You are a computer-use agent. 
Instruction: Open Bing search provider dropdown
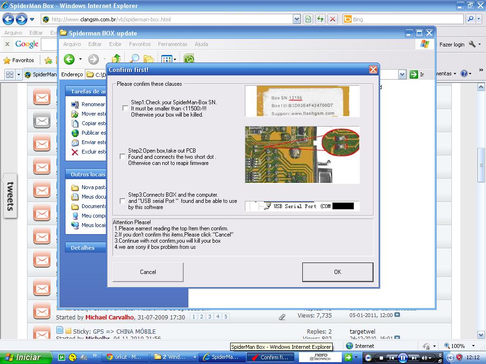click(x=479, y=19)
